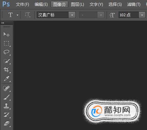Select the Move tool
The height and width of the screenshot is (130, 147).
tap(6, 34)
